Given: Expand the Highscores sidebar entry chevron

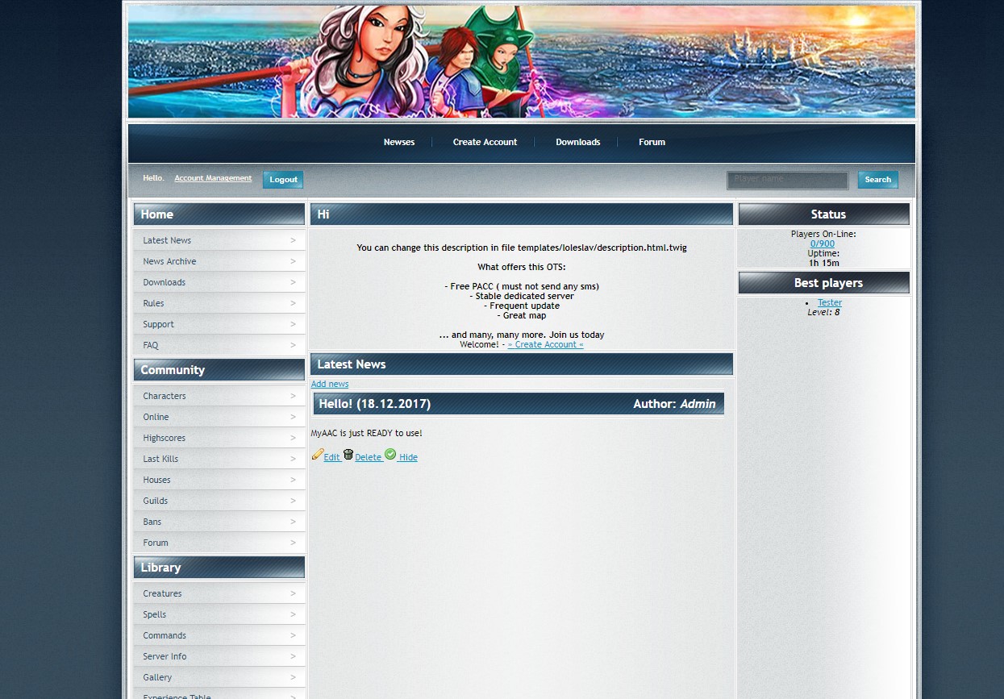Looking at the screenshot, I should (x=294, y=437).
